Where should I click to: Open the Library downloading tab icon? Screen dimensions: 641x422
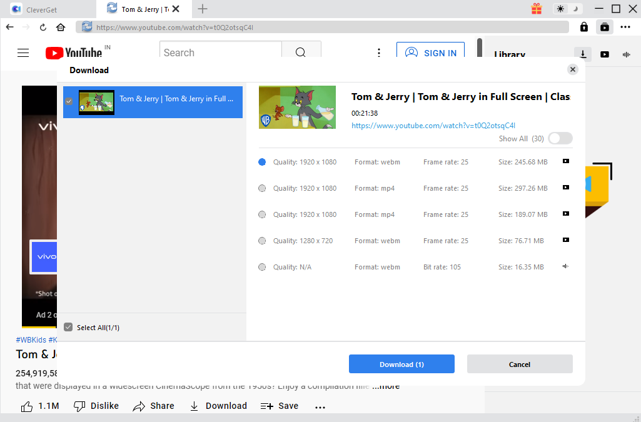[x=583, y=54]
